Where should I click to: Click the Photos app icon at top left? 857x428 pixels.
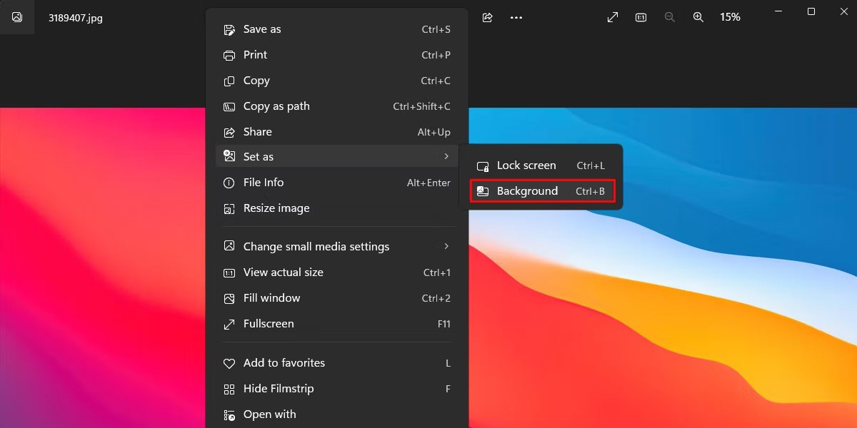[17, 17]
